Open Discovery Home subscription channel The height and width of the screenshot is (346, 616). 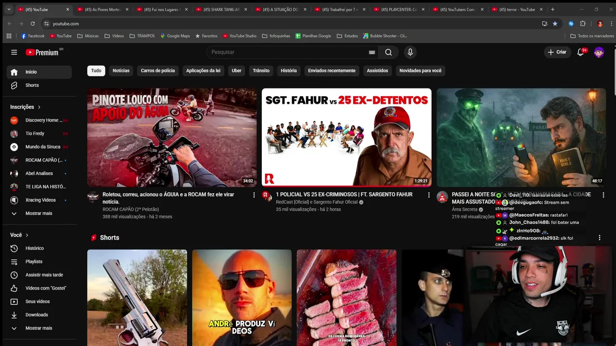39,120
